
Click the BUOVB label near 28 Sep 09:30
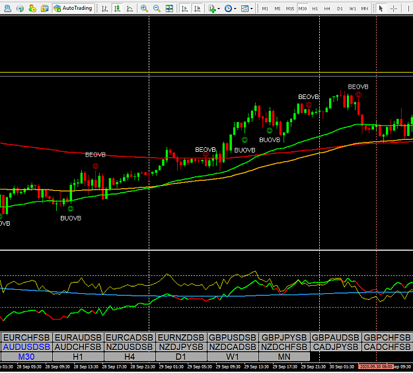tap(71, 219)
